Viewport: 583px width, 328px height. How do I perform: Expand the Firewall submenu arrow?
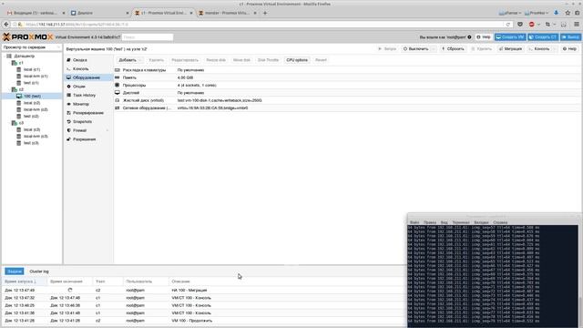pyautogui.click(x=107, y=130)
